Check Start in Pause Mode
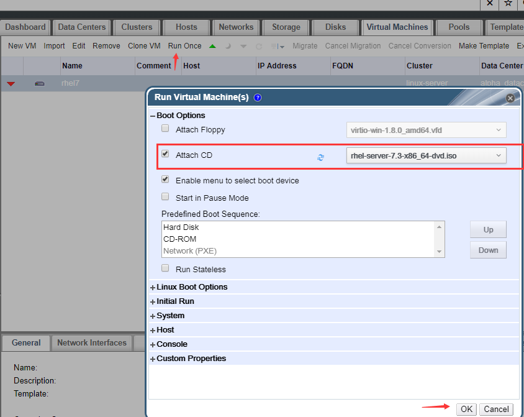Screen dimensions: 524x417 [x=165, y=196]
